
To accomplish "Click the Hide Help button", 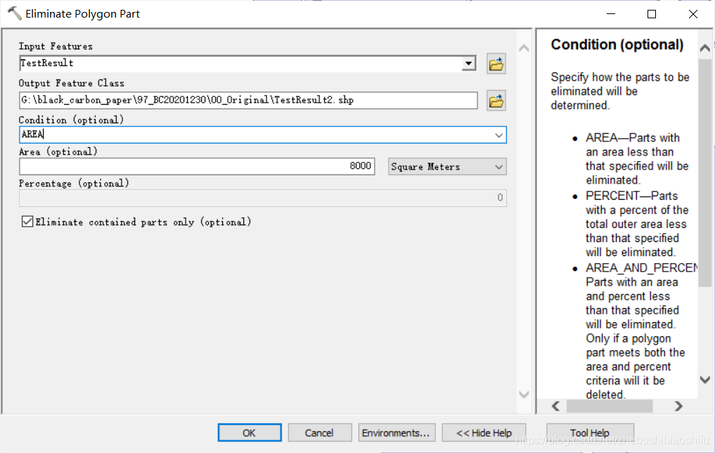I will pos(484,433).
